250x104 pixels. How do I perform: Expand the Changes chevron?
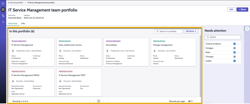[238, 57]
